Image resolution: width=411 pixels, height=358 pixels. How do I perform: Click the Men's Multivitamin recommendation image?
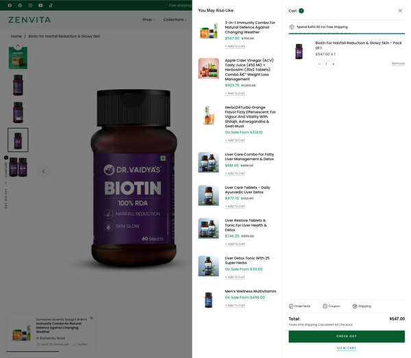click(208, 299)
